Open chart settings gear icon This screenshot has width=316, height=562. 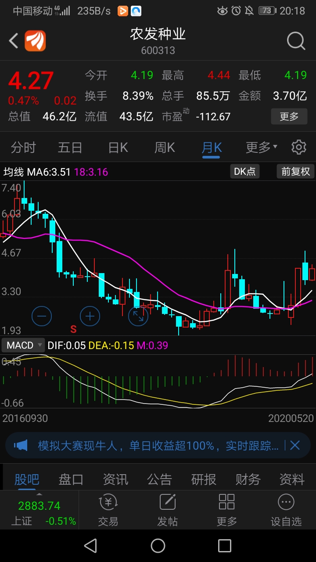[x=299, y=147]
